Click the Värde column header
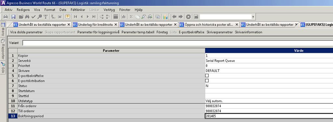333x122 pixels. (269, 50)
